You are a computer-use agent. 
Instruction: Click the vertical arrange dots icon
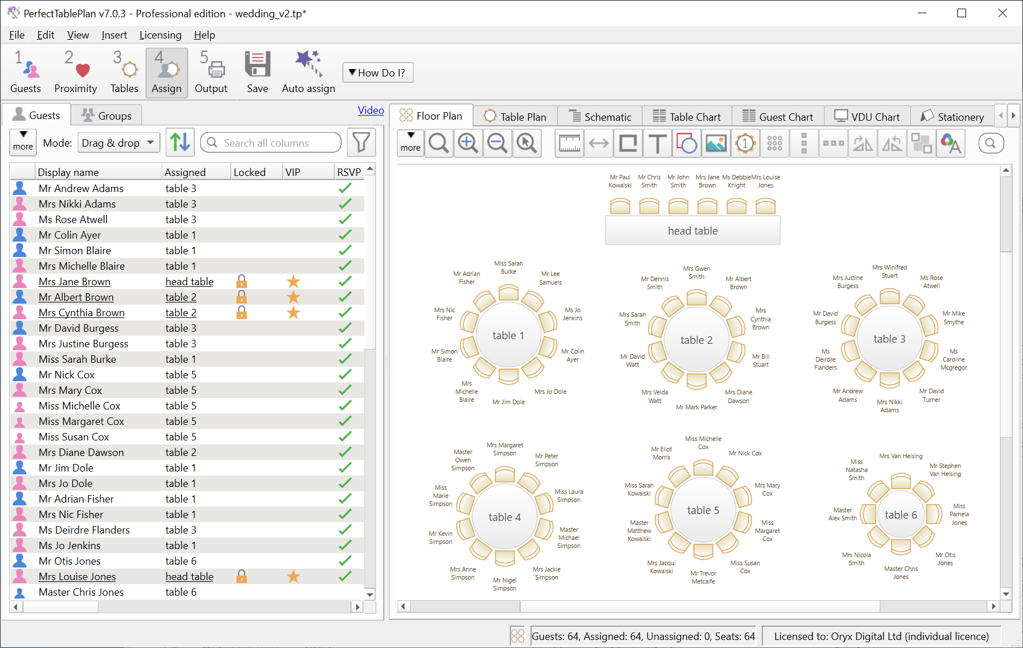pyautogui.click(x=804, y=144)
